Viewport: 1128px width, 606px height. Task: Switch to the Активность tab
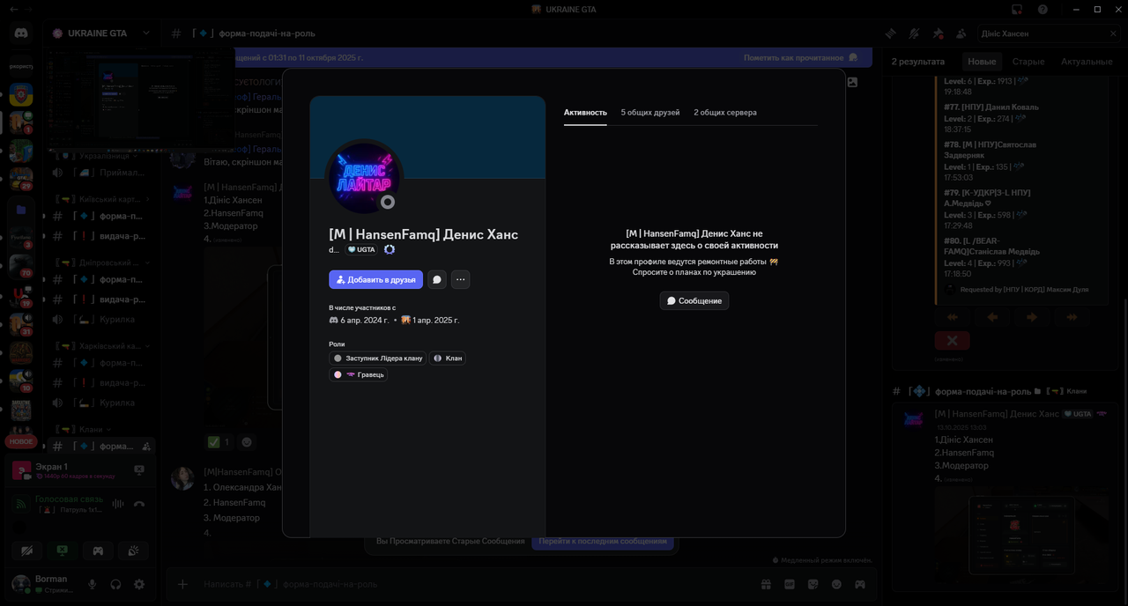pos(585,113)
